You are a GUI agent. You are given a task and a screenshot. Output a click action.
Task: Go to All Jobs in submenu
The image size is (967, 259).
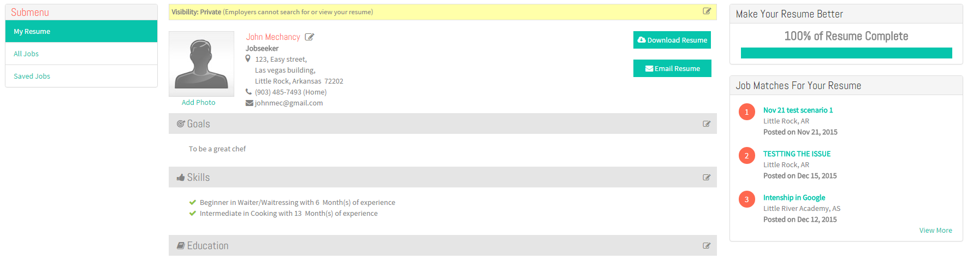81,54
